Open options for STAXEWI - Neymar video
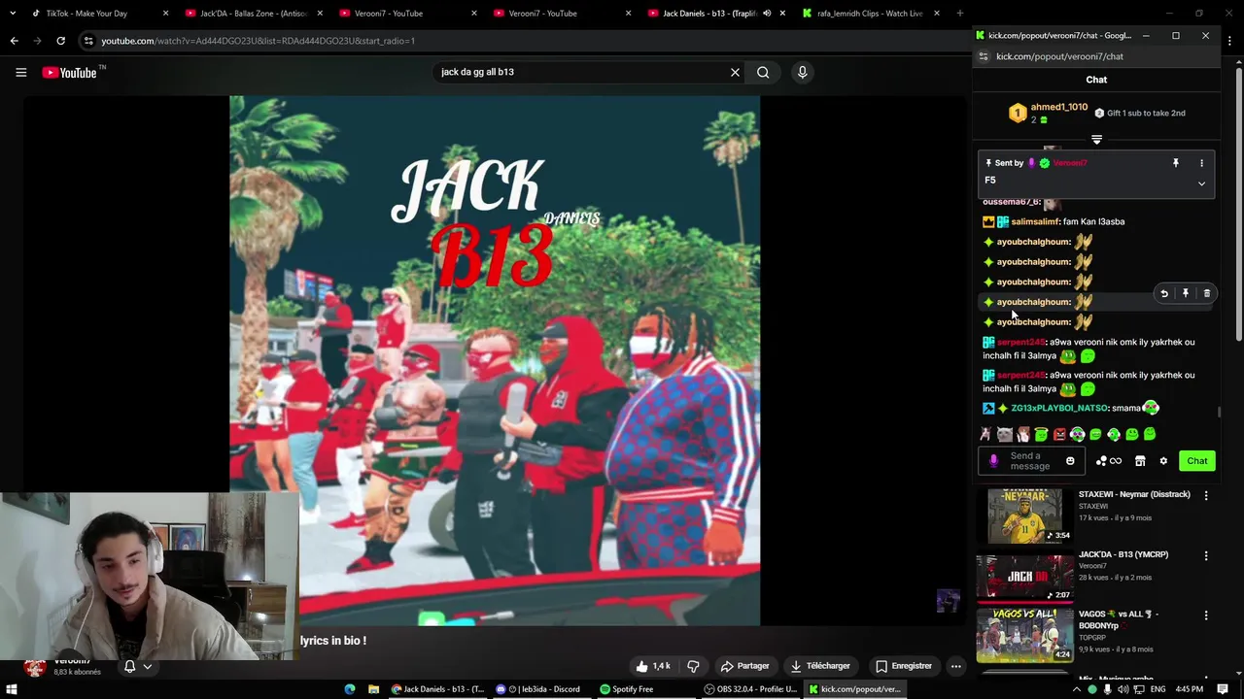This screenshot has height=699, width=1244. [1206, 495]
